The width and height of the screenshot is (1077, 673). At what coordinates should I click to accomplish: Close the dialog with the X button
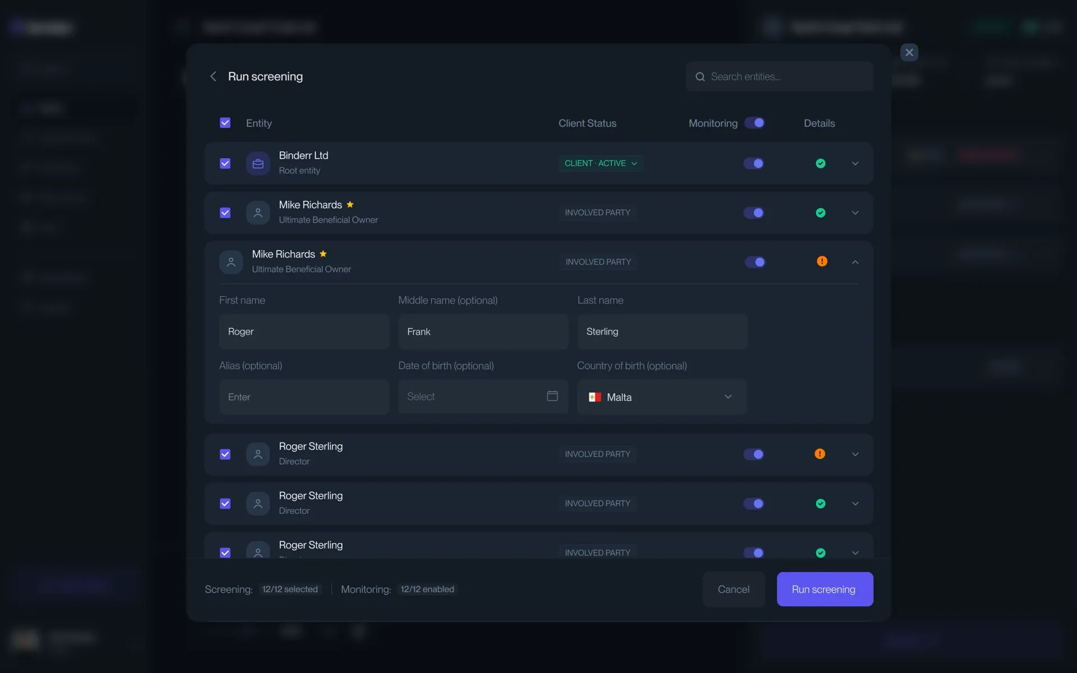(x=909, y=53)
